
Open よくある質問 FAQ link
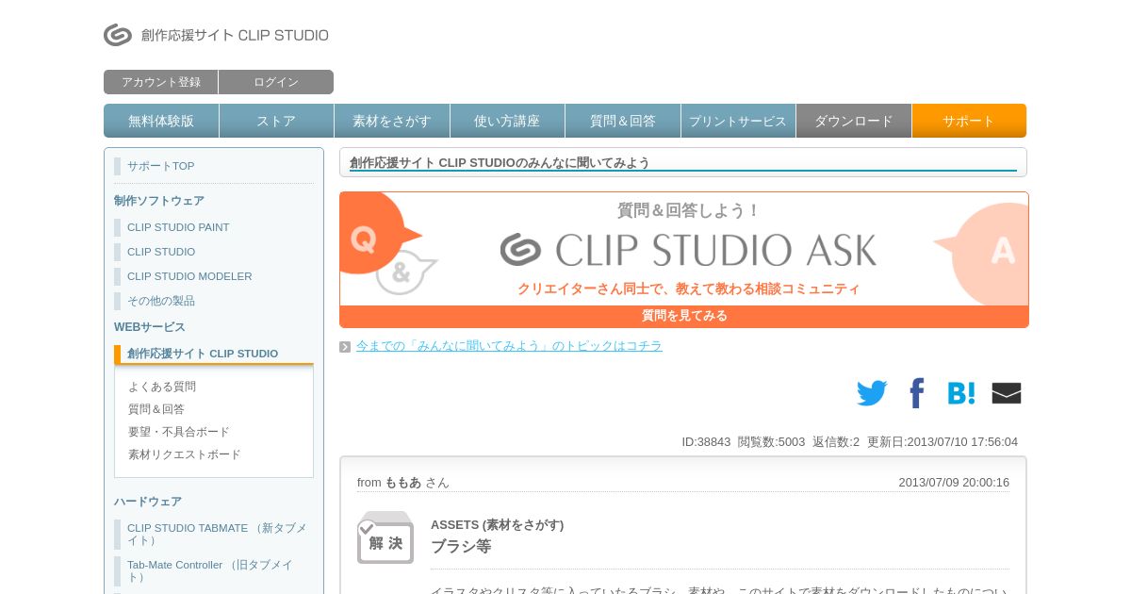pos(162,387)
